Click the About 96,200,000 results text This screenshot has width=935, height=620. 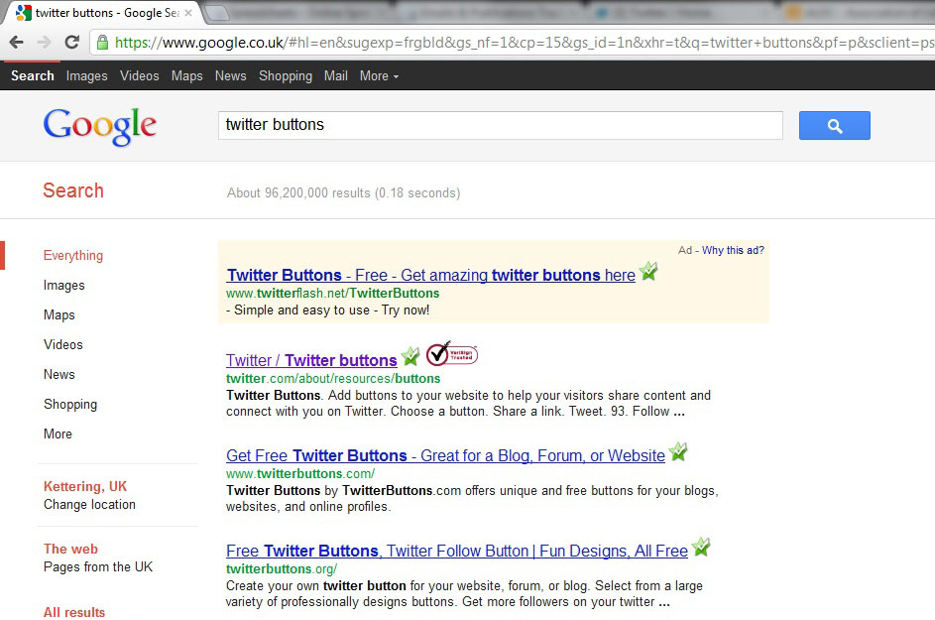tap(343, 192)
